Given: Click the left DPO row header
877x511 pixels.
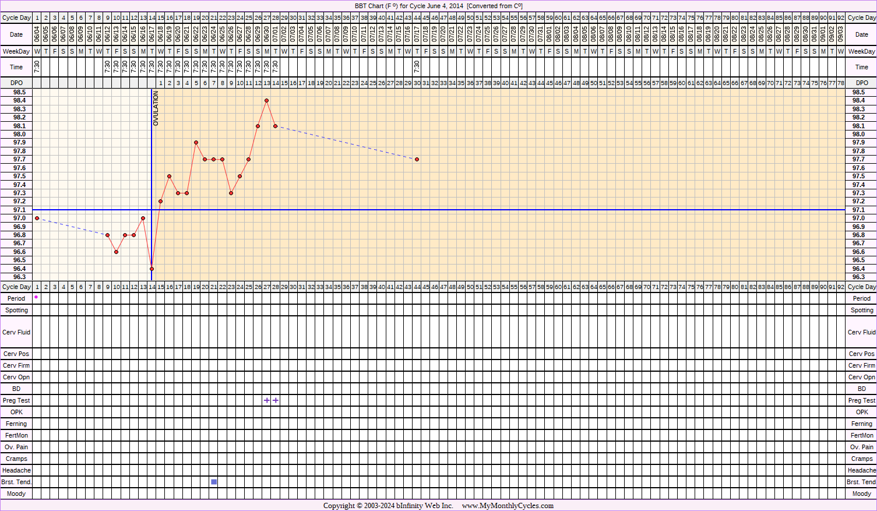Looking at the screenshot, I should pos(16,83).
